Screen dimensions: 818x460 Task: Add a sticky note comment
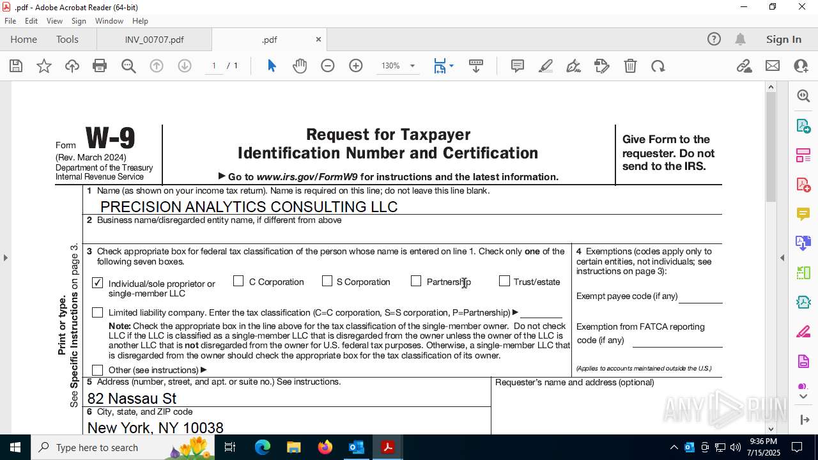518,66
